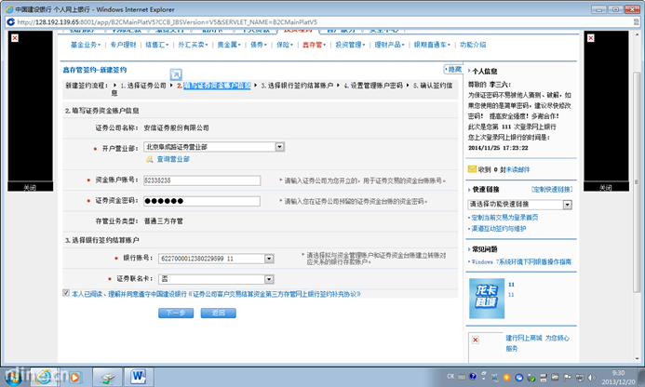Click the unread mail envelope icon
Image resolution: width=645 pixels, height=387 pixels.
tap(472, 169)
